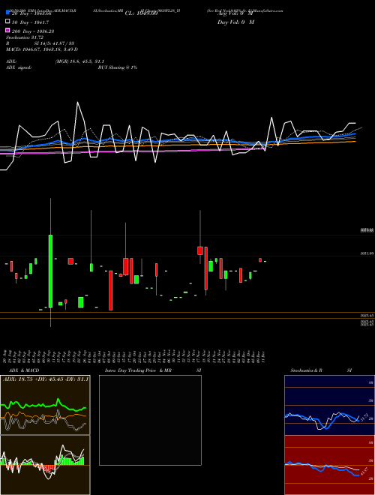The image size is (375, 495).
Task: Click the long red candle touching the orange support line
Action: click(111, 290)
